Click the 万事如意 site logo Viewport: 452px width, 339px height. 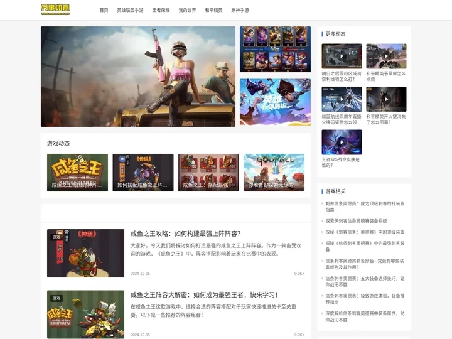[x=55, y=9]
